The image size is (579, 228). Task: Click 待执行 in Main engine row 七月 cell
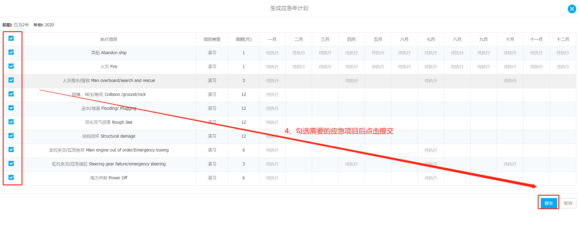[x=431, y=150]
